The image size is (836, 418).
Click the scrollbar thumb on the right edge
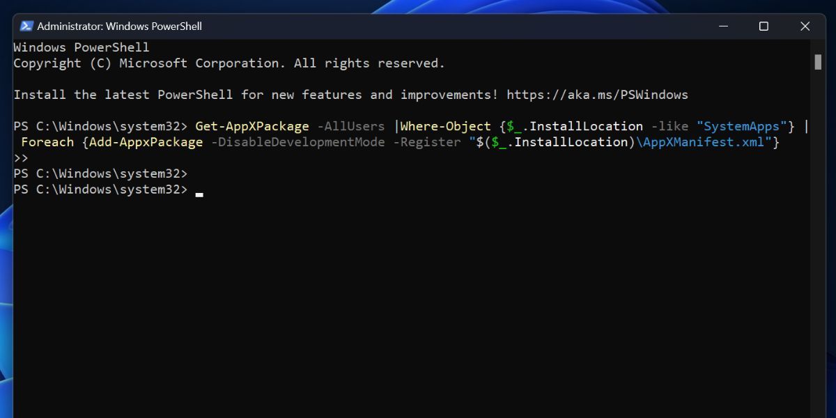click(819, 63)
